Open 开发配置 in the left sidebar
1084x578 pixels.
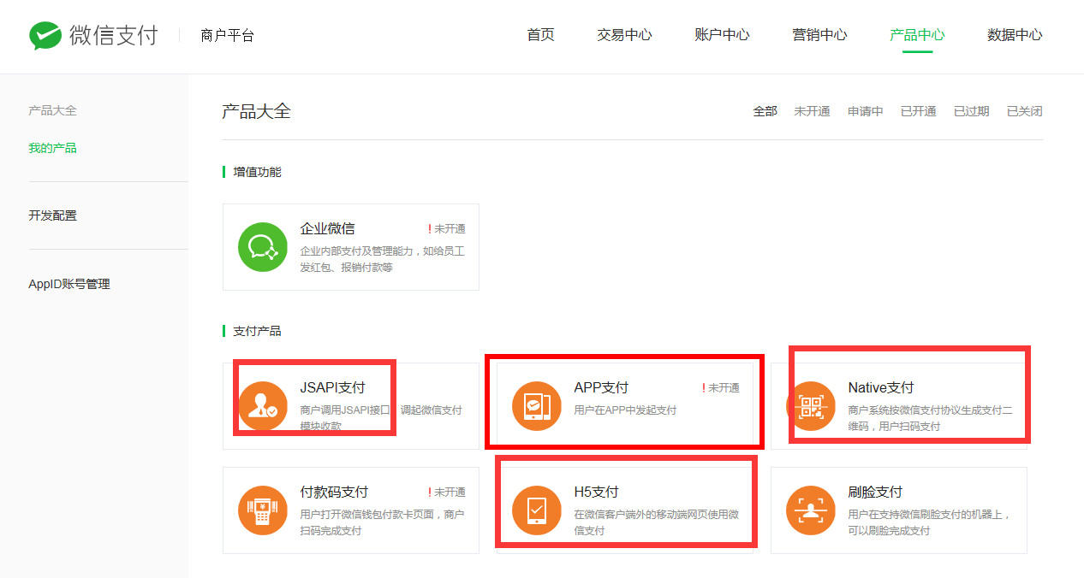coord(52,215)
